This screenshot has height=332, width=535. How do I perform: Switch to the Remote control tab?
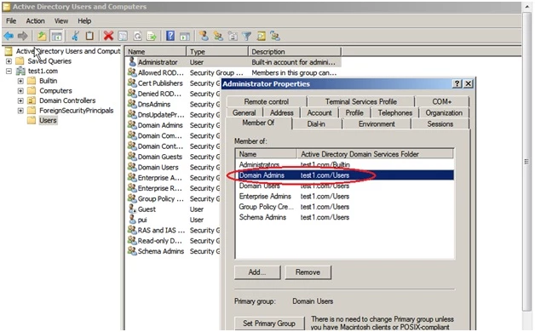tap(266, 101)
